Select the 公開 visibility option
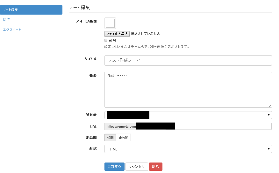Screen dimensions: 279x173 click(110, 137)
